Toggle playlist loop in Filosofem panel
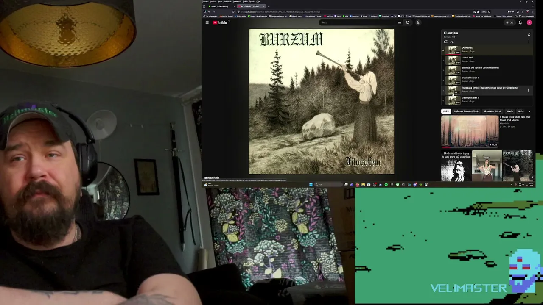The image size is (543, 305). pos(445,42)
